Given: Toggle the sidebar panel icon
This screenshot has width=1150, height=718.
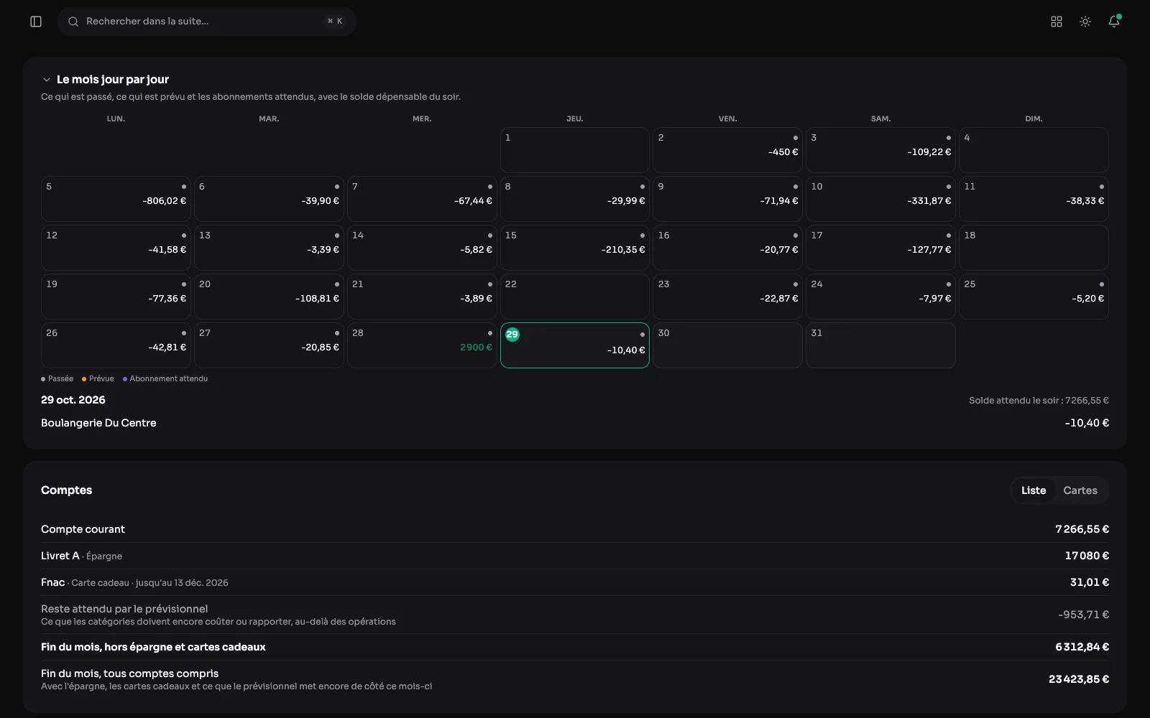Looking at the screenshot, I should pos(36,22).
